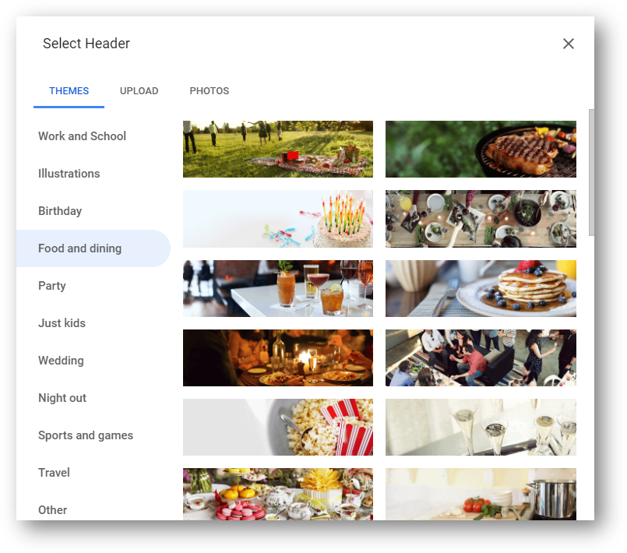Open the UPLOAD tab
Image resolution: width=627 pixels, height=553 pixels.
click(x=139, y=91)
